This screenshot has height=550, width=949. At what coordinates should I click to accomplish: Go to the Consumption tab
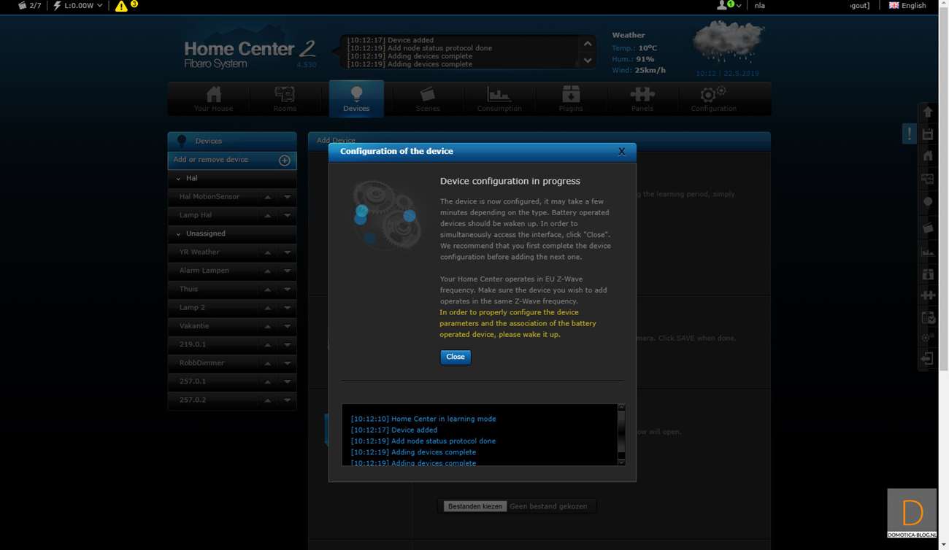[x=499, y=98]
